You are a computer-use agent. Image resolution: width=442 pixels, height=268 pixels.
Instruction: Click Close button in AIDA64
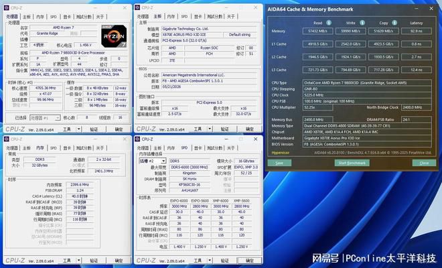(x=424, y=163)
